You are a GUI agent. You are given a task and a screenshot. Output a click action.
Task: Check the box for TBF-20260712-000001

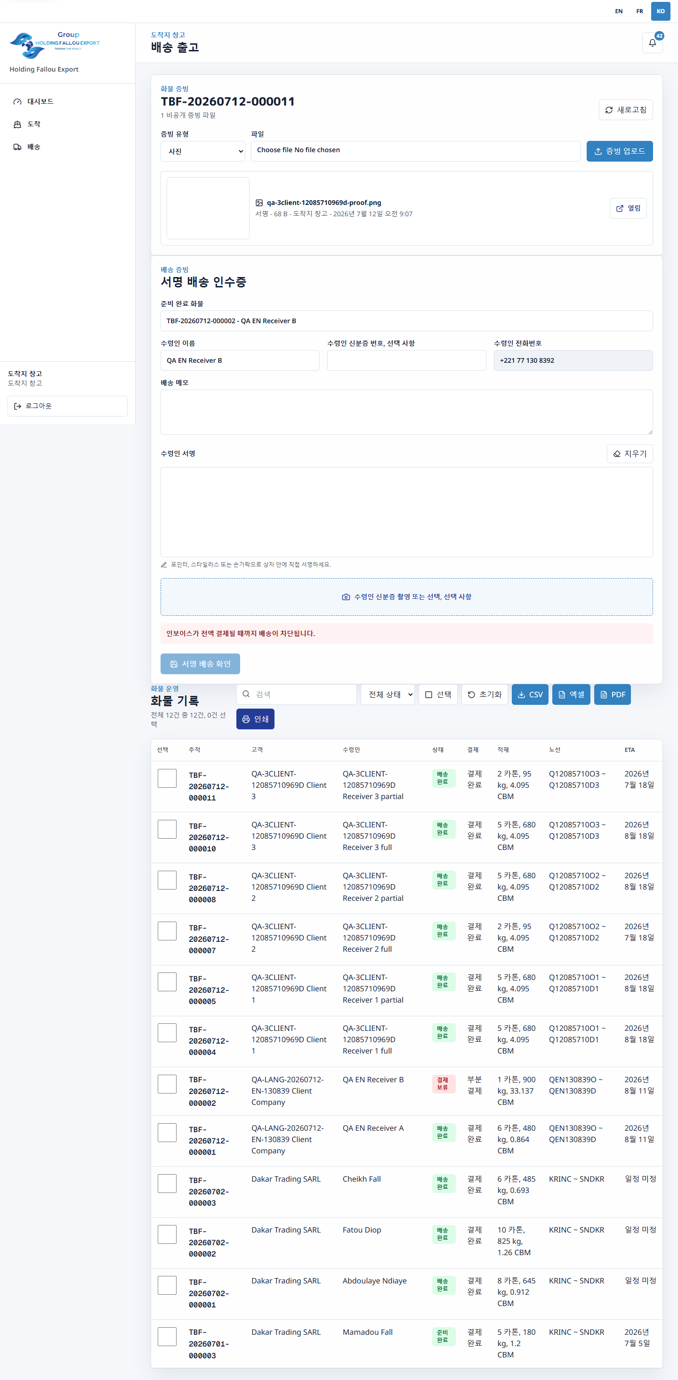click(167, 1133)
